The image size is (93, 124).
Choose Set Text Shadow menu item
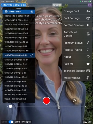click(x=77, y=25)
